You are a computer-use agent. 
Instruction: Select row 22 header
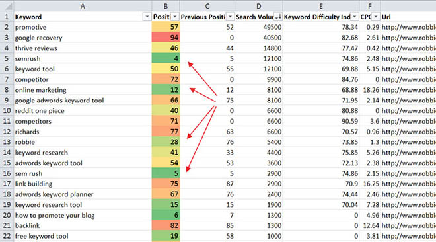tap(7, 236)
